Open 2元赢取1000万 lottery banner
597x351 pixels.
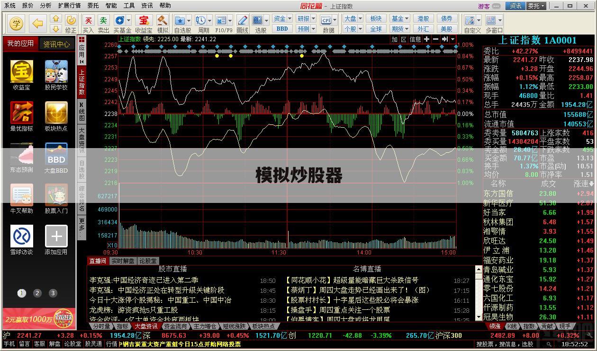tap(39, 319)
